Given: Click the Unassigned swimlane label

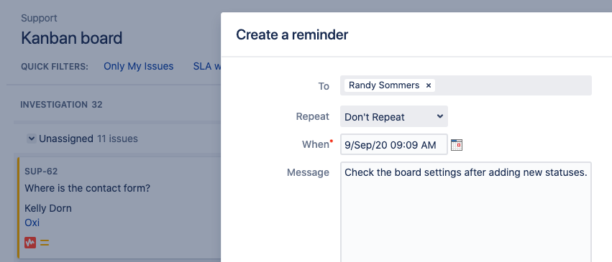Looking at the screenshot, I should pos(66,139).
